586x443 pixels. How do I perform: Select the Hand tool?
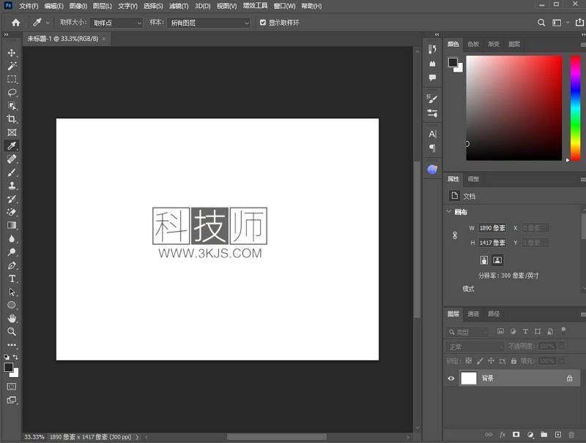click(x=12, y=318)
